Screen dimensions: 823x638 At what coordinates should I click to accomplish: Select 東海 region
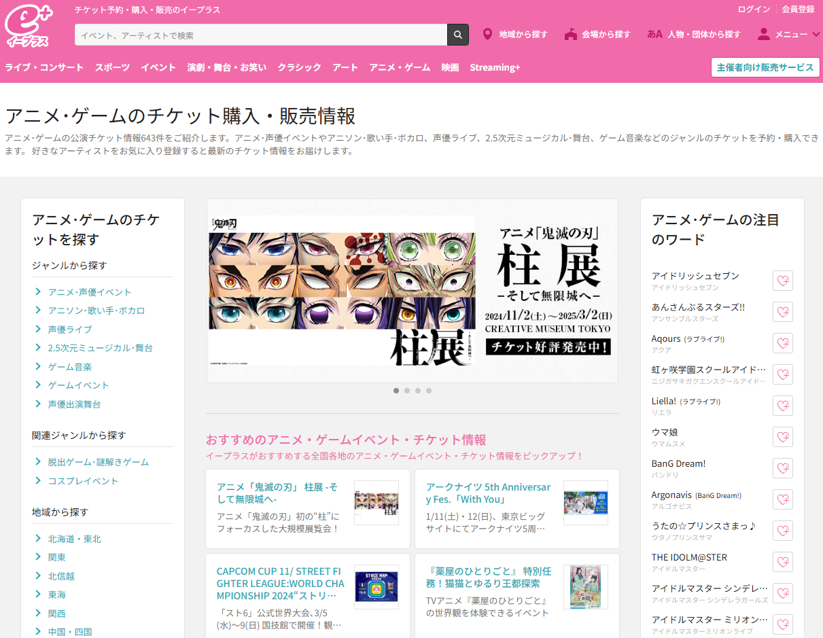57,595
